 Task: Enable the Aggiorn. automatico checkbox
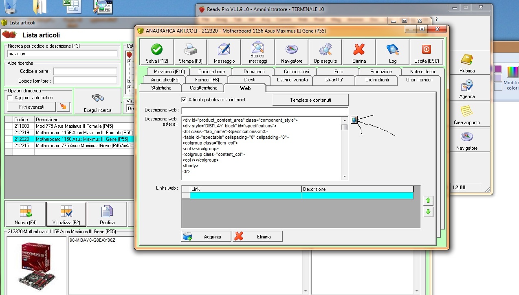click(x=11, y=98)
